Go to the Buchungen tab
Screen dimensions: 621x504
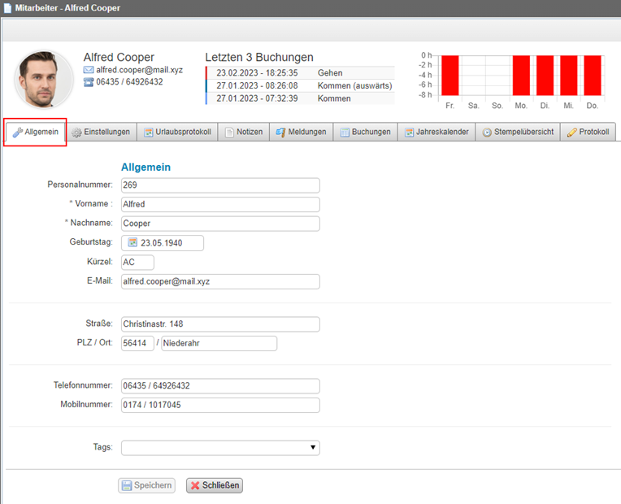(x=365, y=132)
